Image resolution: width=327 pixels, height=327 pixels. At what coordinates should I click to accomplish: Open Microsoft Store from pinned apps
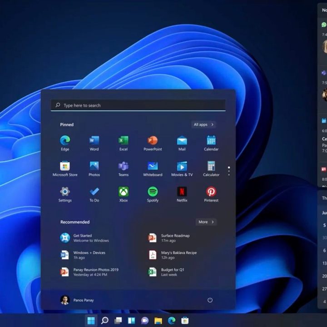click(65, 168)
